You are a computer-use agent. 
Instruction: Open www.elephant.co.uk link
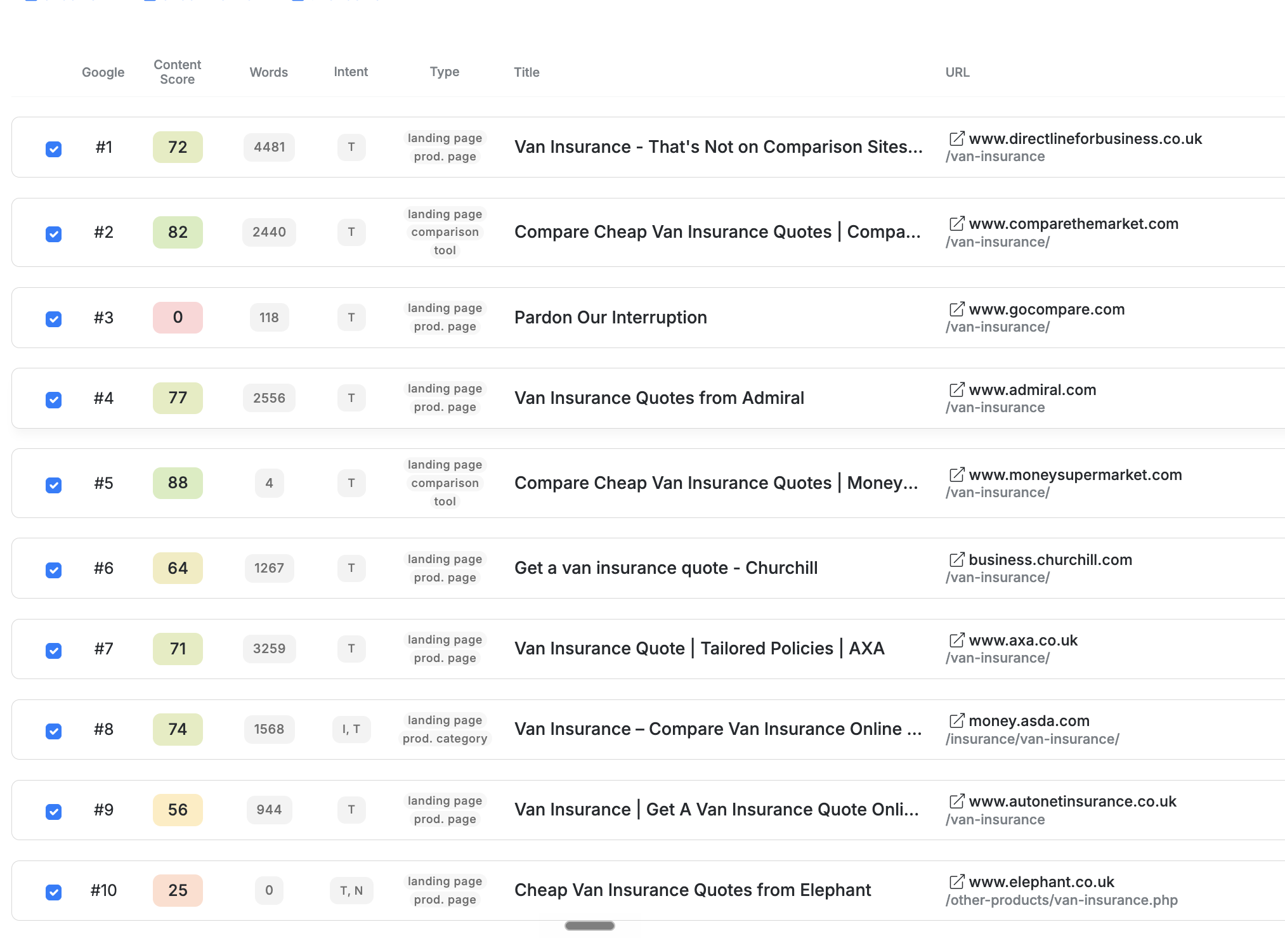[x=1041, y=881]
